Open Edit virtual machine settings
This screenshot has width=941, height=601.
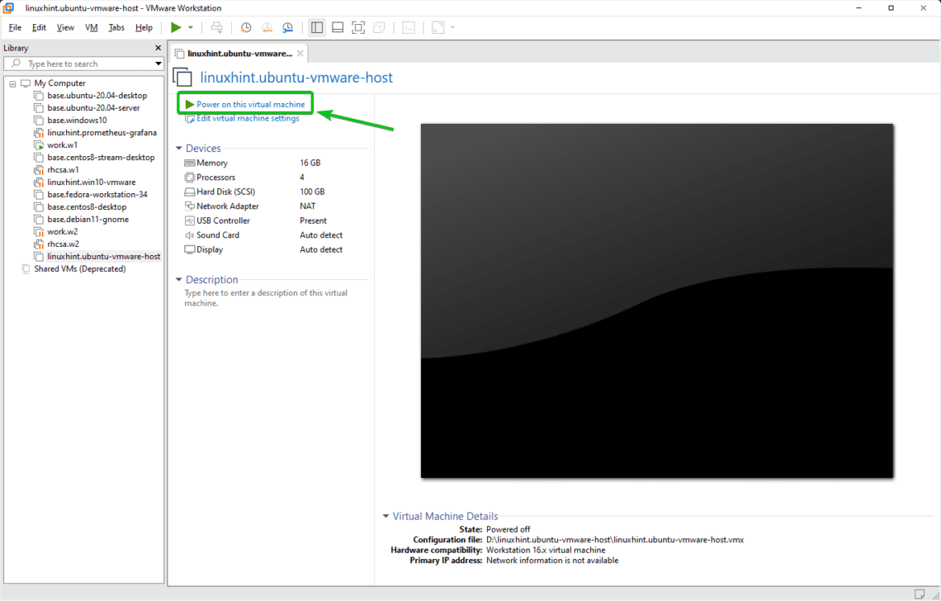(x=244, y=118)
